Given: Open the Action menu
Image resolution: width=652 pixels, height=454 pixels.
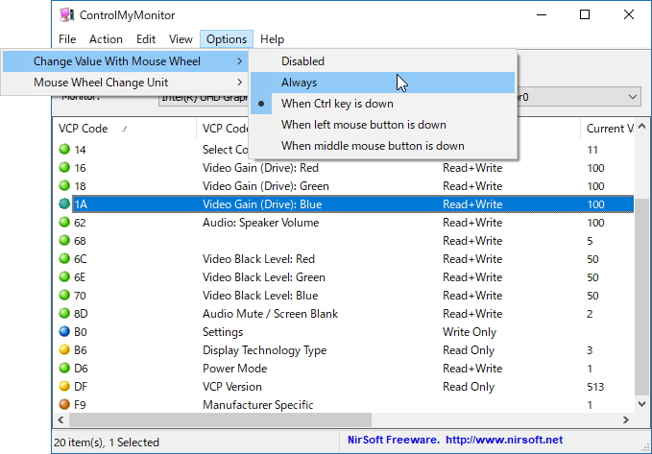Looking at the screenshot, I should [106, 39].
